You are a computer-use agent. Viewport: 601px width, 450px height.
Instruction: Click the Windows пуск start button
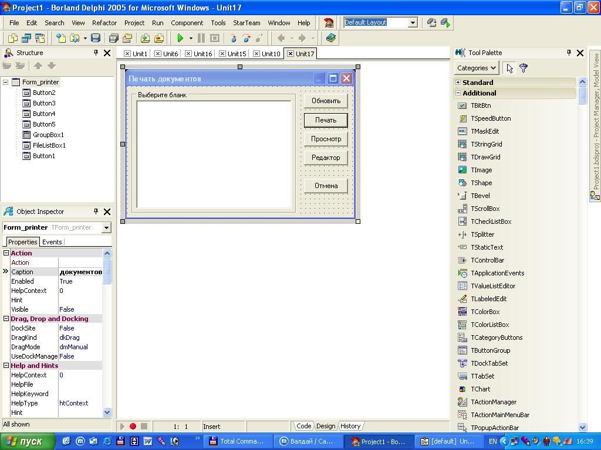point(27,442)
